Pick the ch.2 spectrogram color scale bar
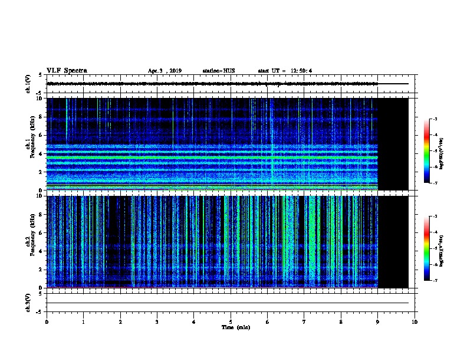The image size is (467, 361). pyautogui.click(x=427, y=248)
